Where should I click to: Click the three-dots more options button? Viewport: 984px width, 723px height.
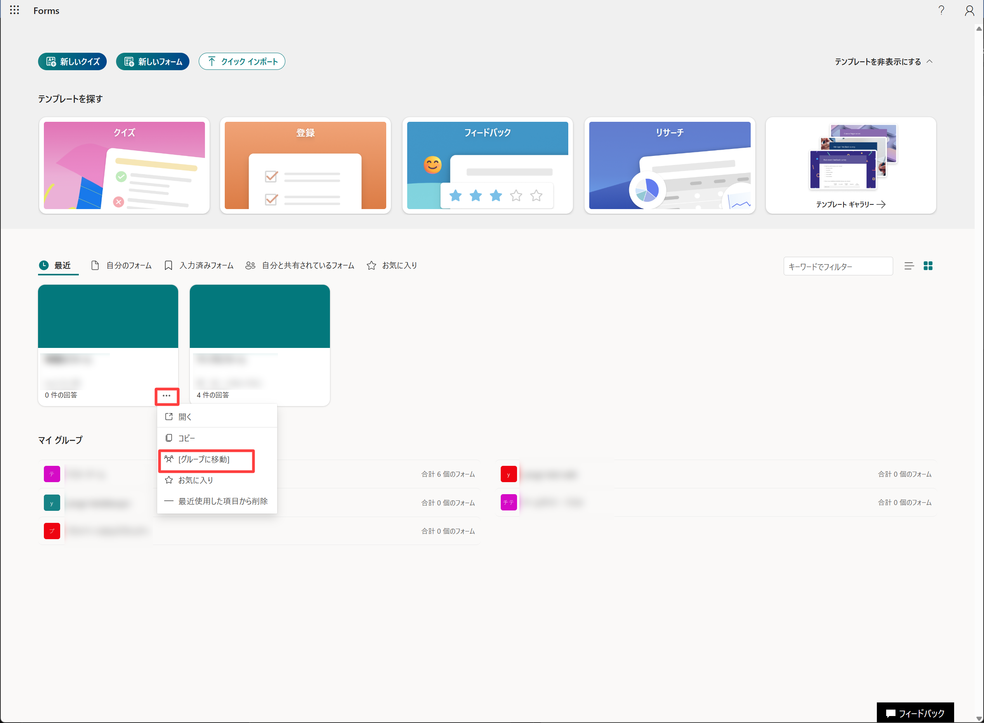coord(167,396)
